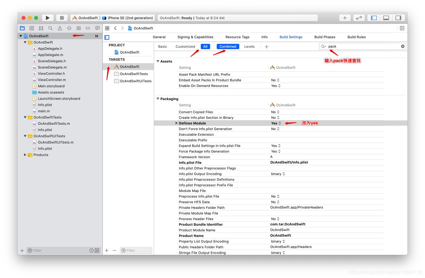425x278 pixels.
Task: Choose run destination iPhone SE (2nd generation)
Action: coord(127,18)
